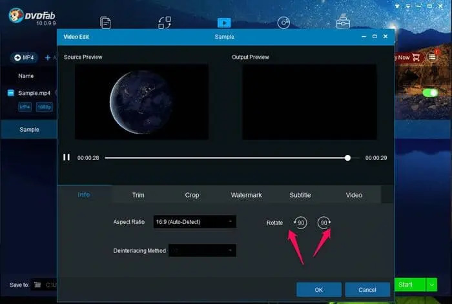
Task: Click the shopping cart Buy Now icon
Action: point(416,57)
